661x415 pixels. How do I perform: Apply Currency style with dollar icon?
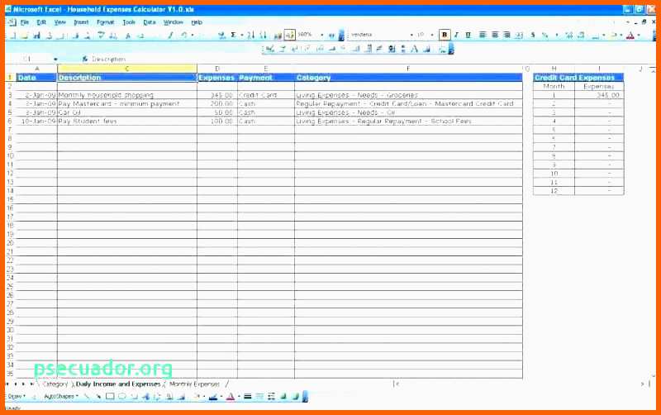pos(533,36)
